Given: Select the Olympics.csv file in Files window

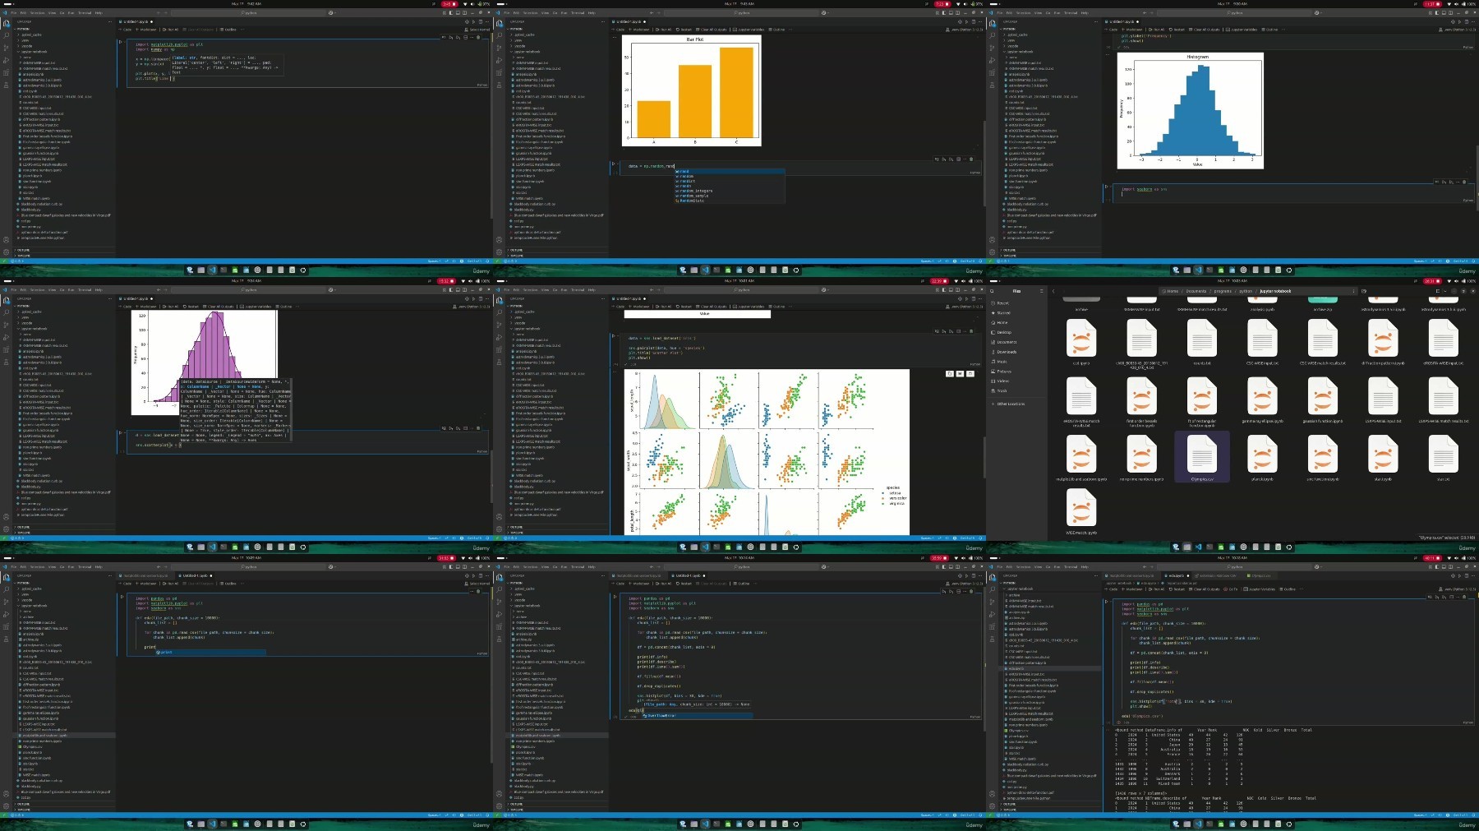Looking at the screenshot, I should click(x=1201, y=457).
